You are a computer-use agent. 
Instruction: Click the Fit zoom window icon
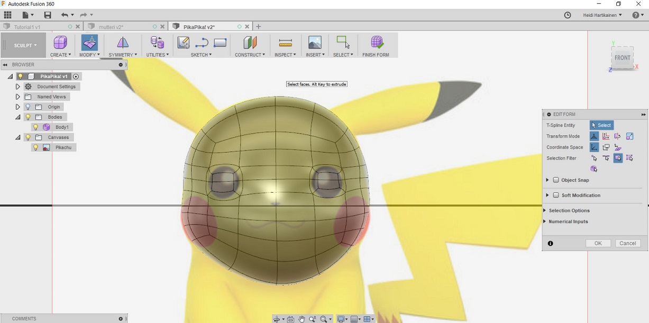click(x=323, y=319)
